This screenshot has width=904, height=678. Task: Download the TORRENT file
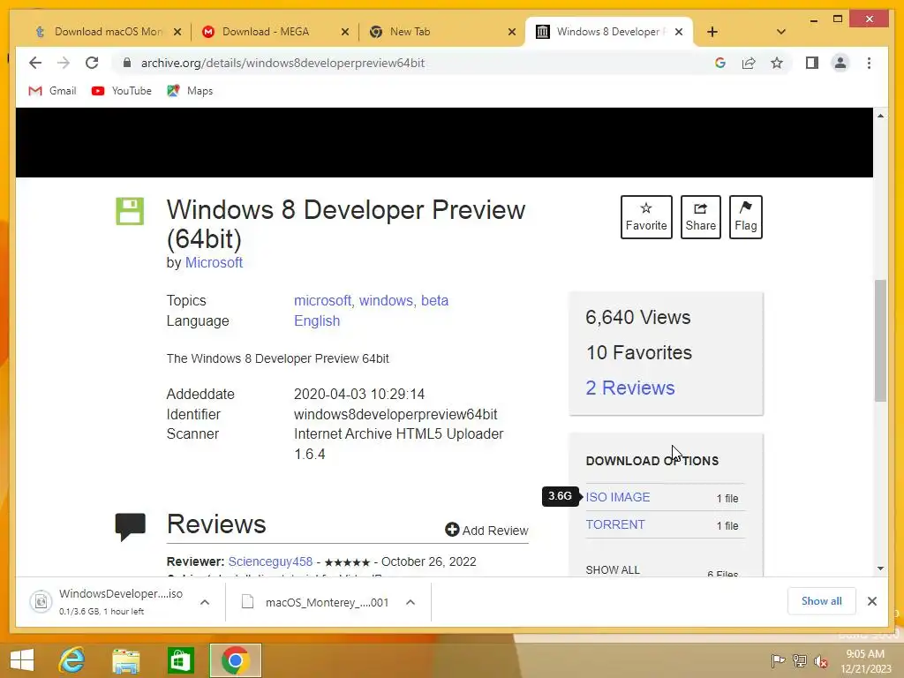(615, 524)
